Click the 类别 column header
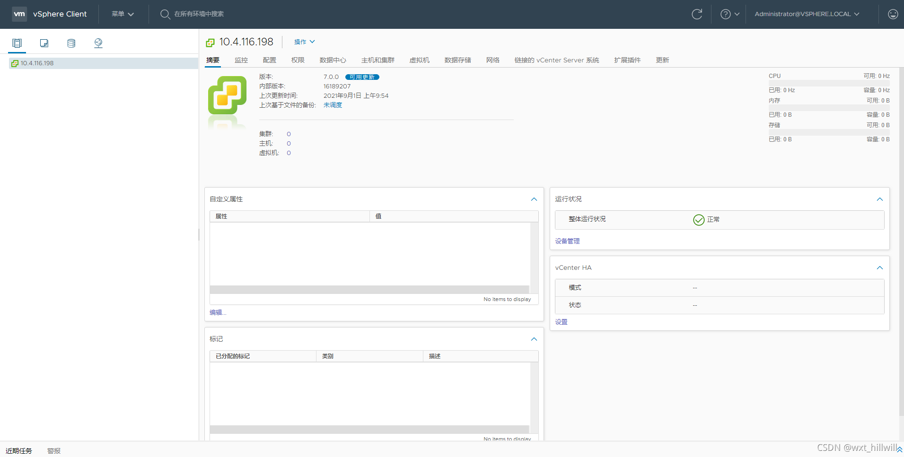 [369, 356]
